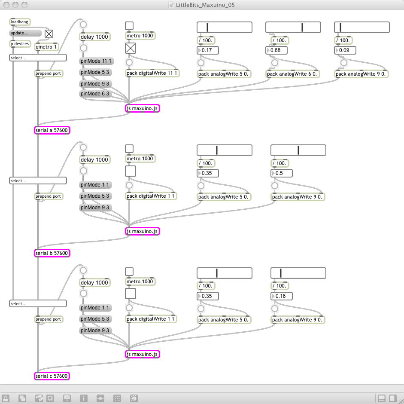Image resolution: width=404 pixels, height=404 pixels.
Task: Click bang button below the 0.17 number box
Action: (201, 63)
